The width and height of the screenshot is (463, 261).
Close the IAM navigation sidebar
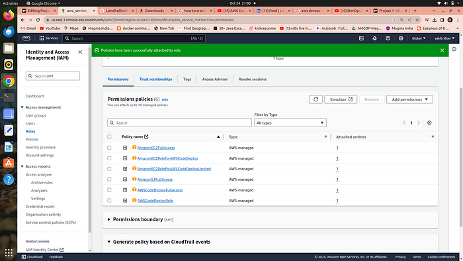pyautogui.click(x=80, y=52)
